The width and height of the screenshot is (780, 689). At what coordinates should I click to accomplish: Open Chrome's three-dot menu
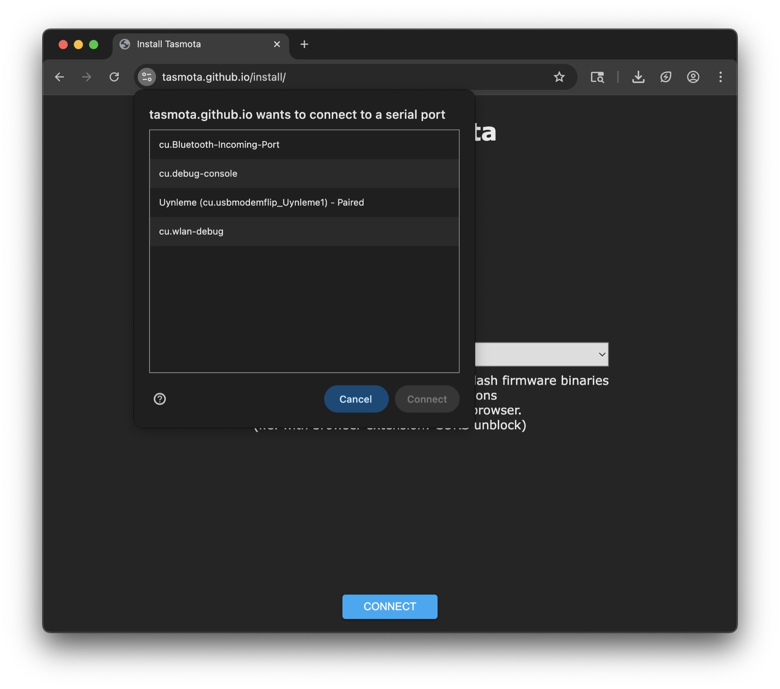point(720,77)
